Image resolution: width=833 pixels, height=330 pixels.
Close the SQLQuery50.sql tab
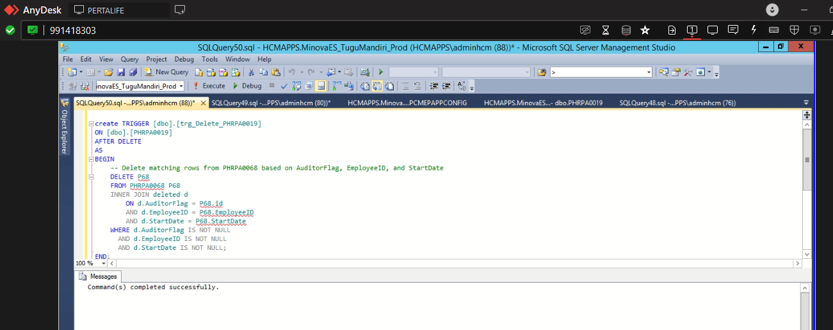[x=204, y=103]
